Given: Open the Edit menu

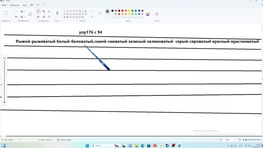Looking at the screenshot, I should coord(15,5).
